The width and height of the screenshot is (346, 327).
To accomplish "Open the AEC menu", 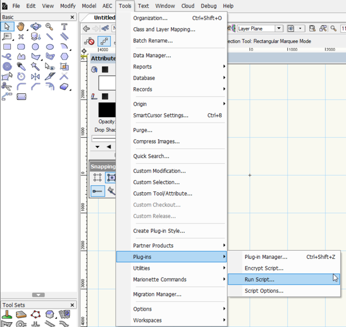I will coord(107,6).
